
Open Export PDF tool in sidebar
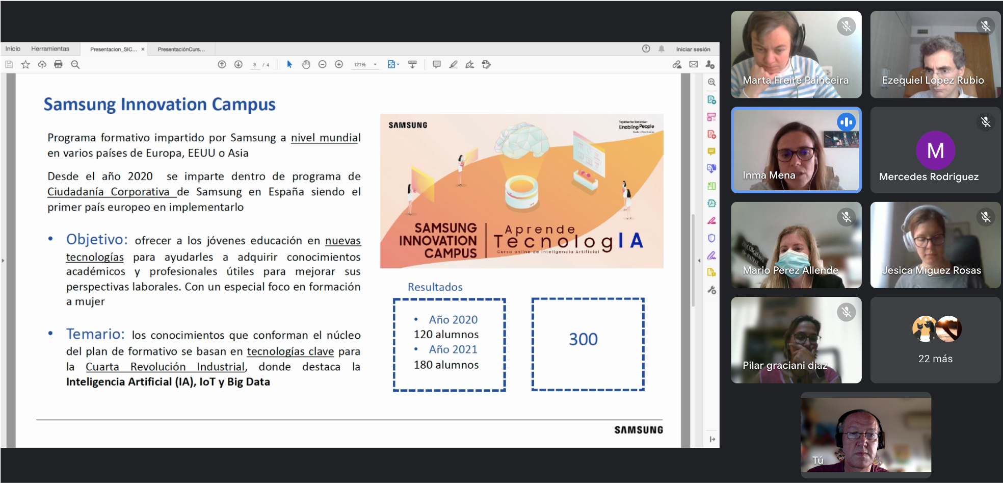(x=711, y=99)
